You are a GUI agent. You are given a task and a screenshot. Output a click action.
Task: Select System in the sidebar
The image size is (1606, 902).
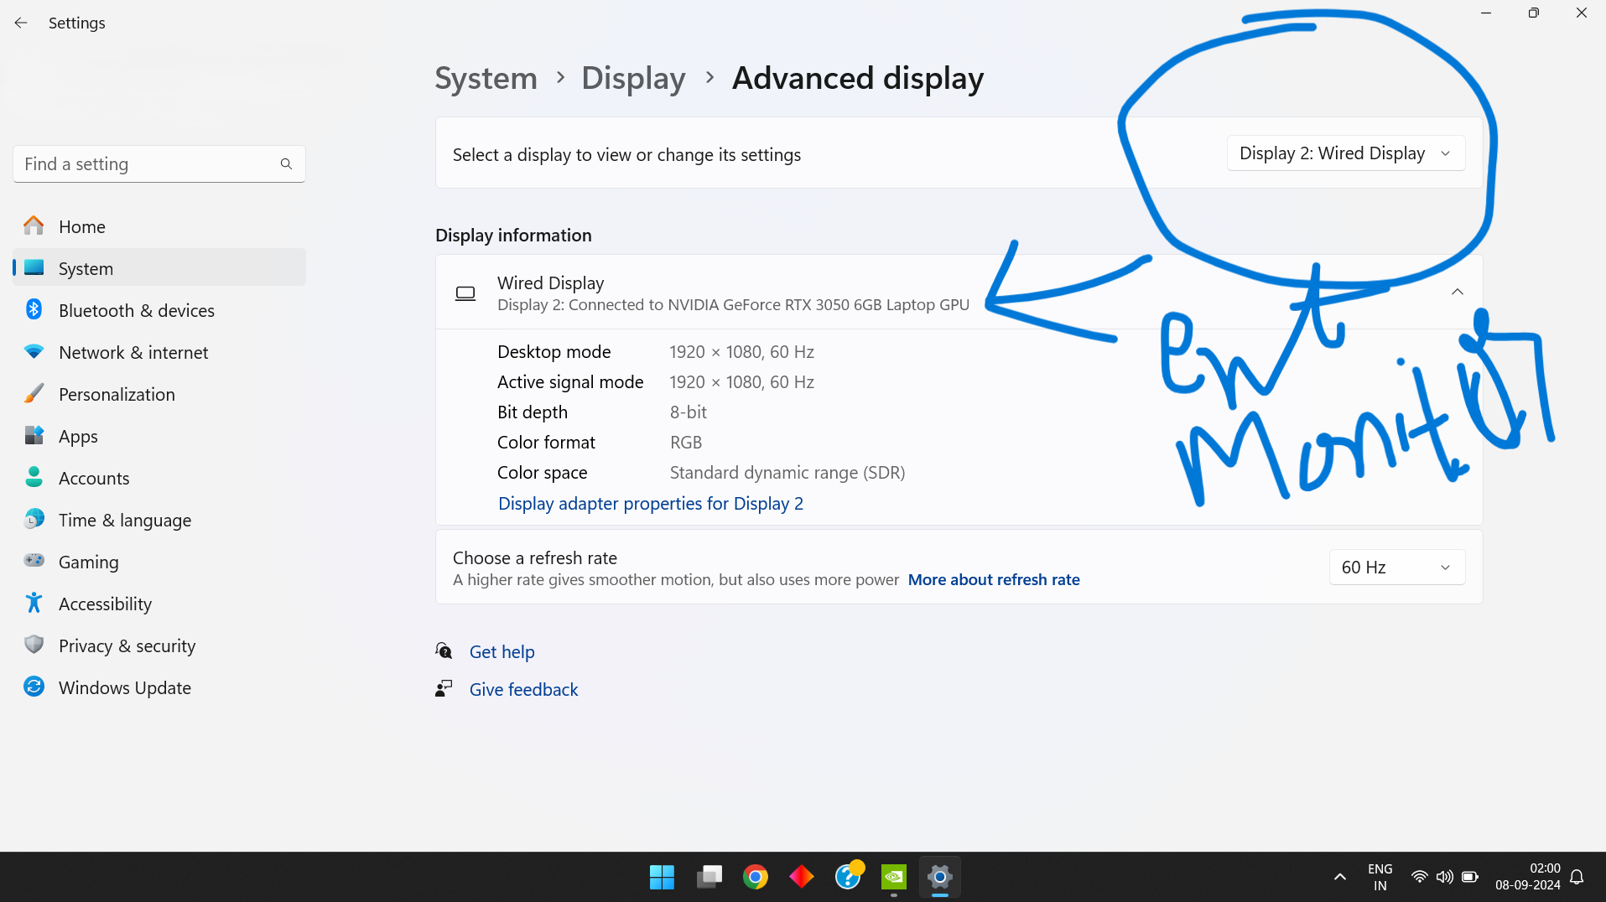159,268
